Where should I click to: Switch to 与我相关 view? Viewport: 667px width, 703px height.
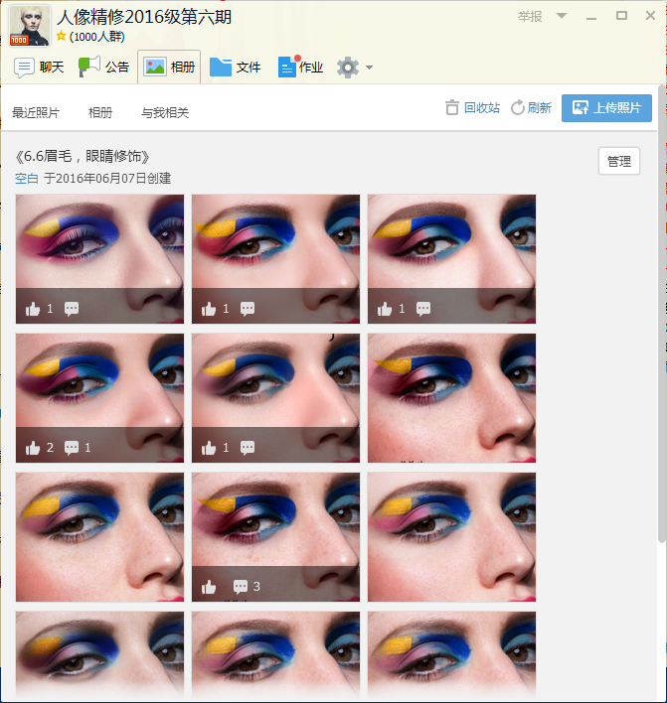pos(165,112)
